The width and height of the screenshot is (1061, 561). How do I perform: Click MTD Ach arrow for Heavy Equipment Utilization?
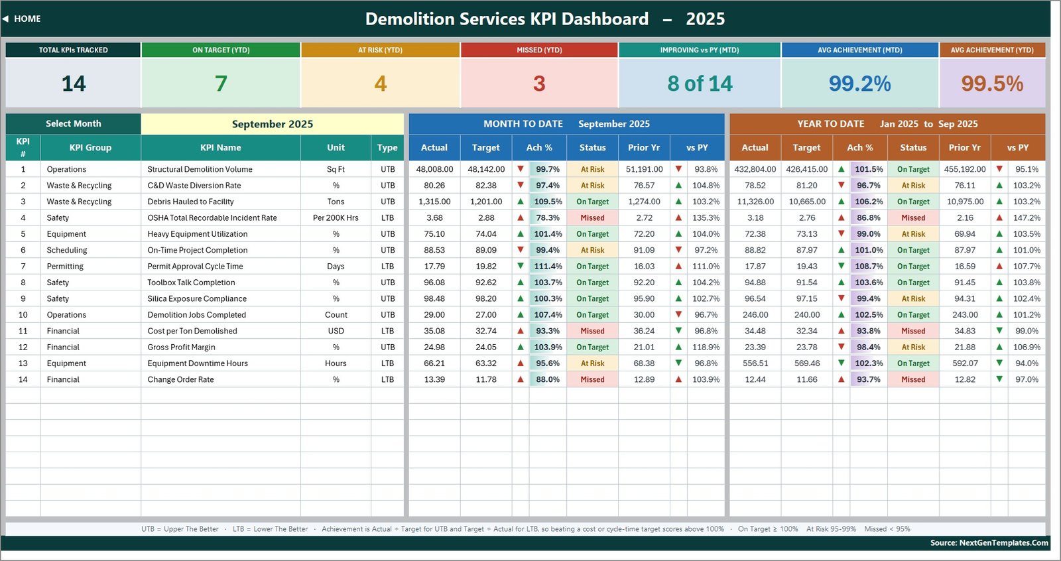coord(521,234)
